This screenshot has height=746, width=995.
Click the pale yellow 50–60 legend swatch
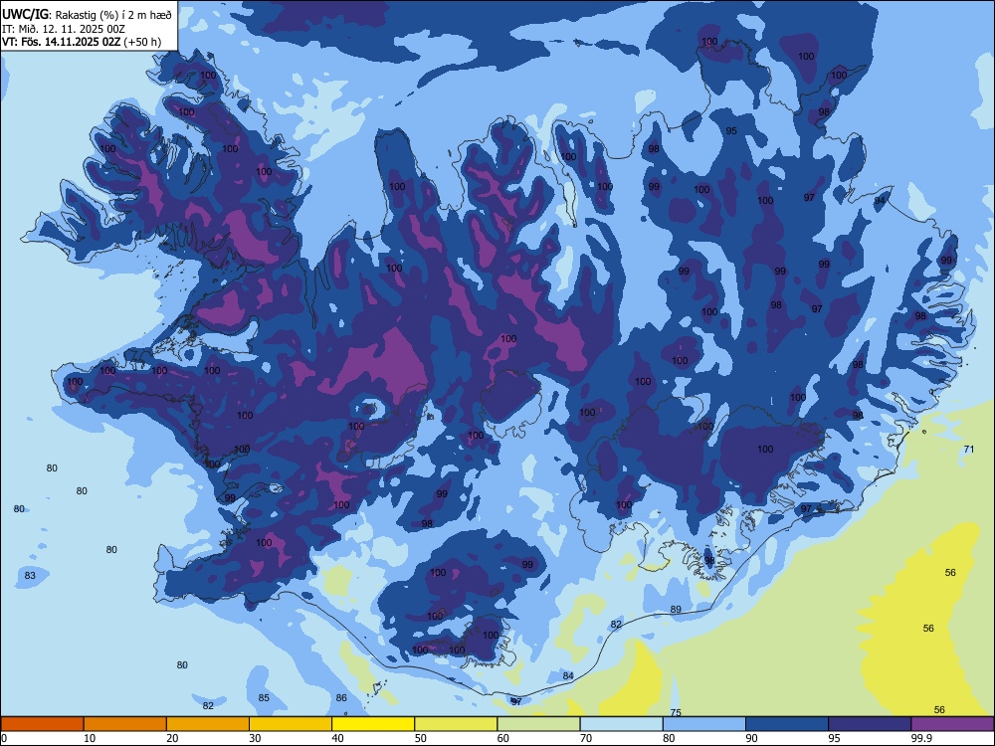457,724
